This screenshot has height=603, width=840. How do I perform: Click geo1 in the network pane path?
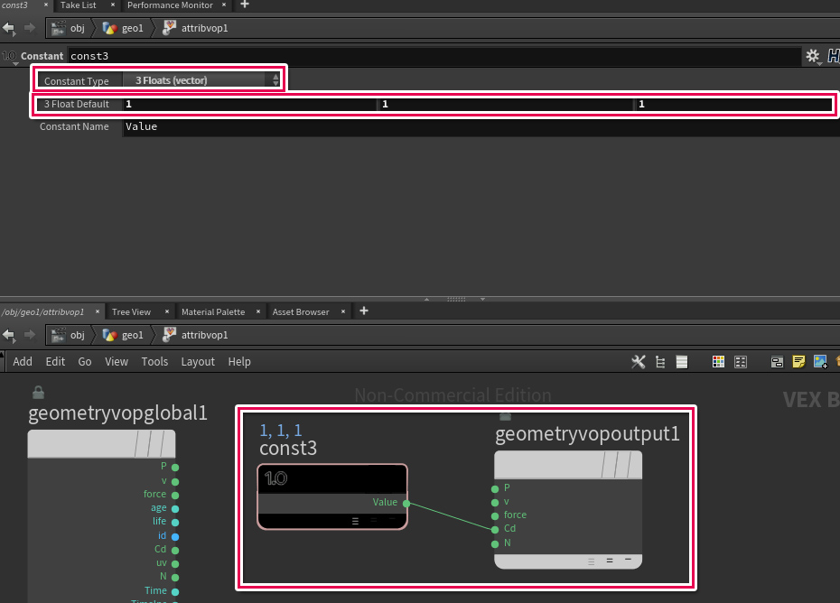[x=123, y=335]
